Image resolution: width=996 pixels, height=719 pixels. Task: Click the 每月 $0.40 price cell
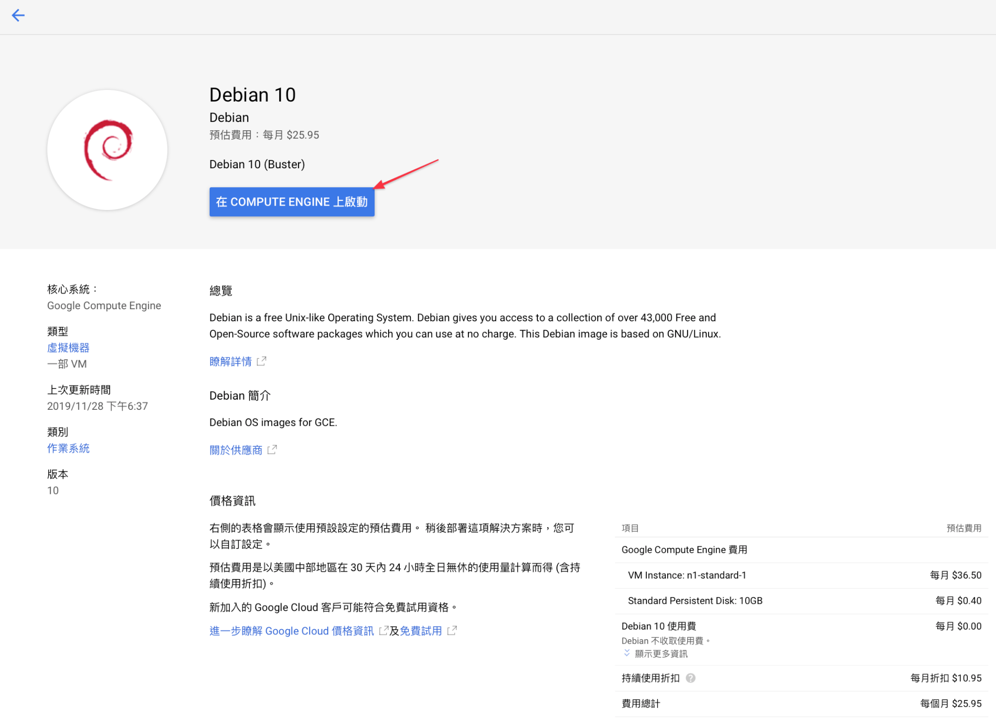tap(959, 601)
